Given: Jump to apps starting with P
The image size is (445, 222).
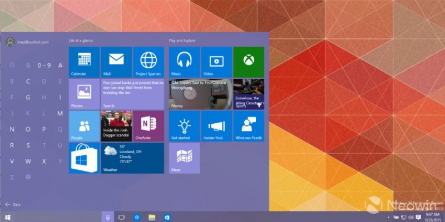Looking at the screenshot, I should [44, 129].
